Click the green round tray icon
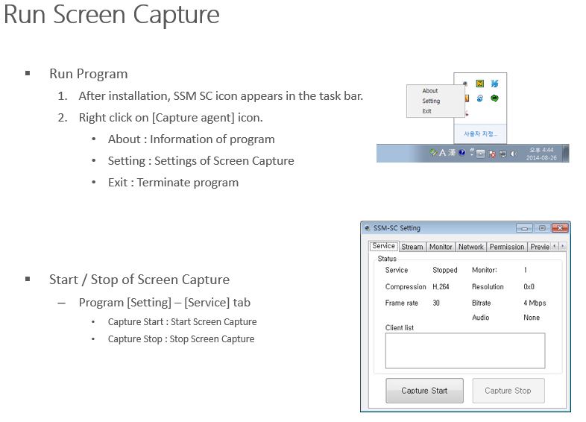The image size is (586, 422). [494, 98]
